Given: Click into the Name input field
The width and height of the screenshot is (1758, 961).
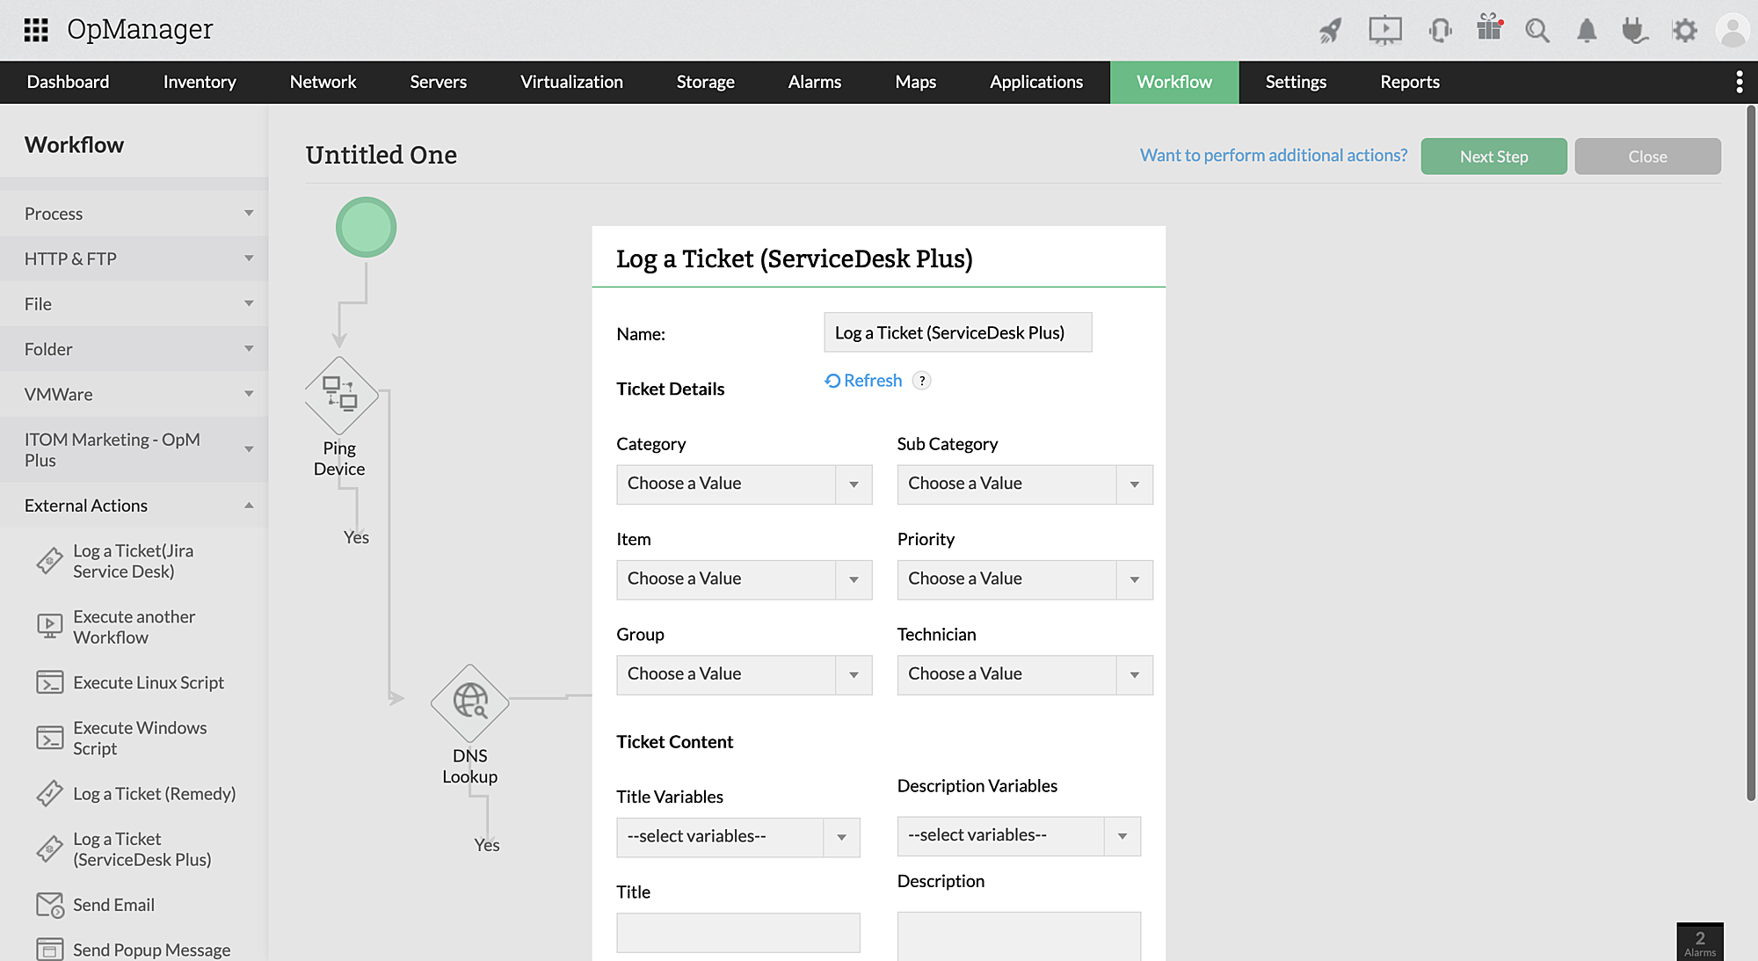Looking at the screenshot, I should point(957,333).
